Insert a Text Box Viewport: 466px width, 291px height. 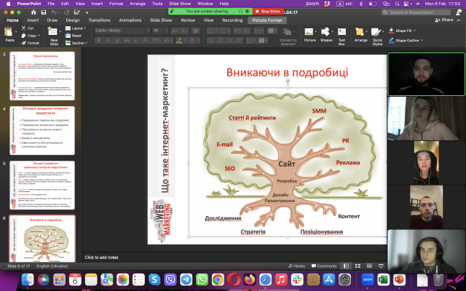pos(342,32)
